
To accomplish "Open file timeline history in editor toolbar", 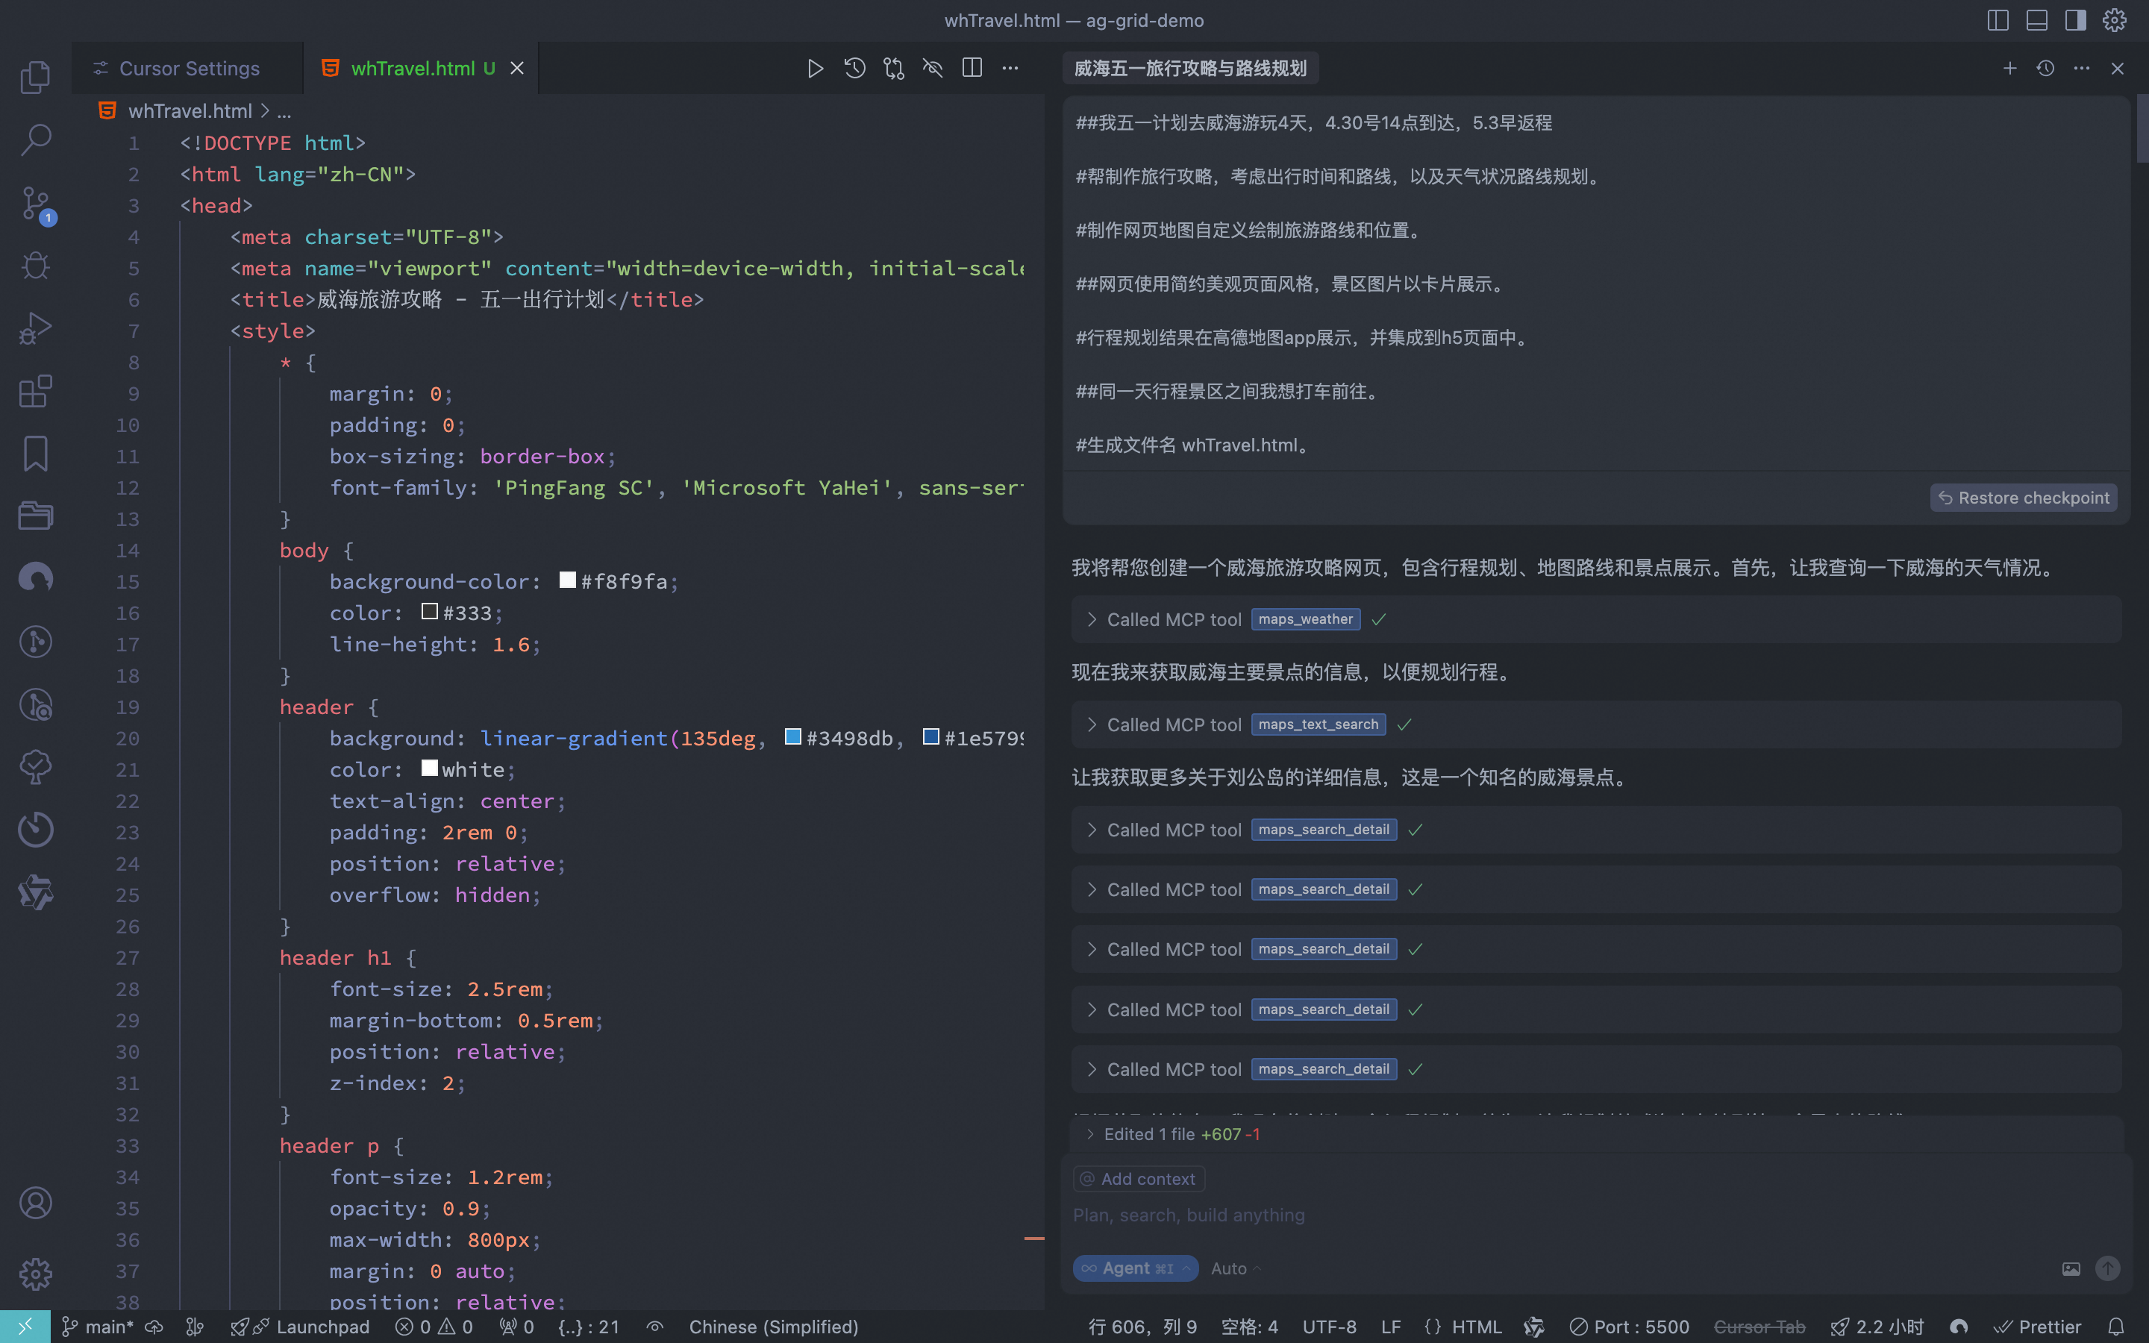I will (x=854, y=69).
